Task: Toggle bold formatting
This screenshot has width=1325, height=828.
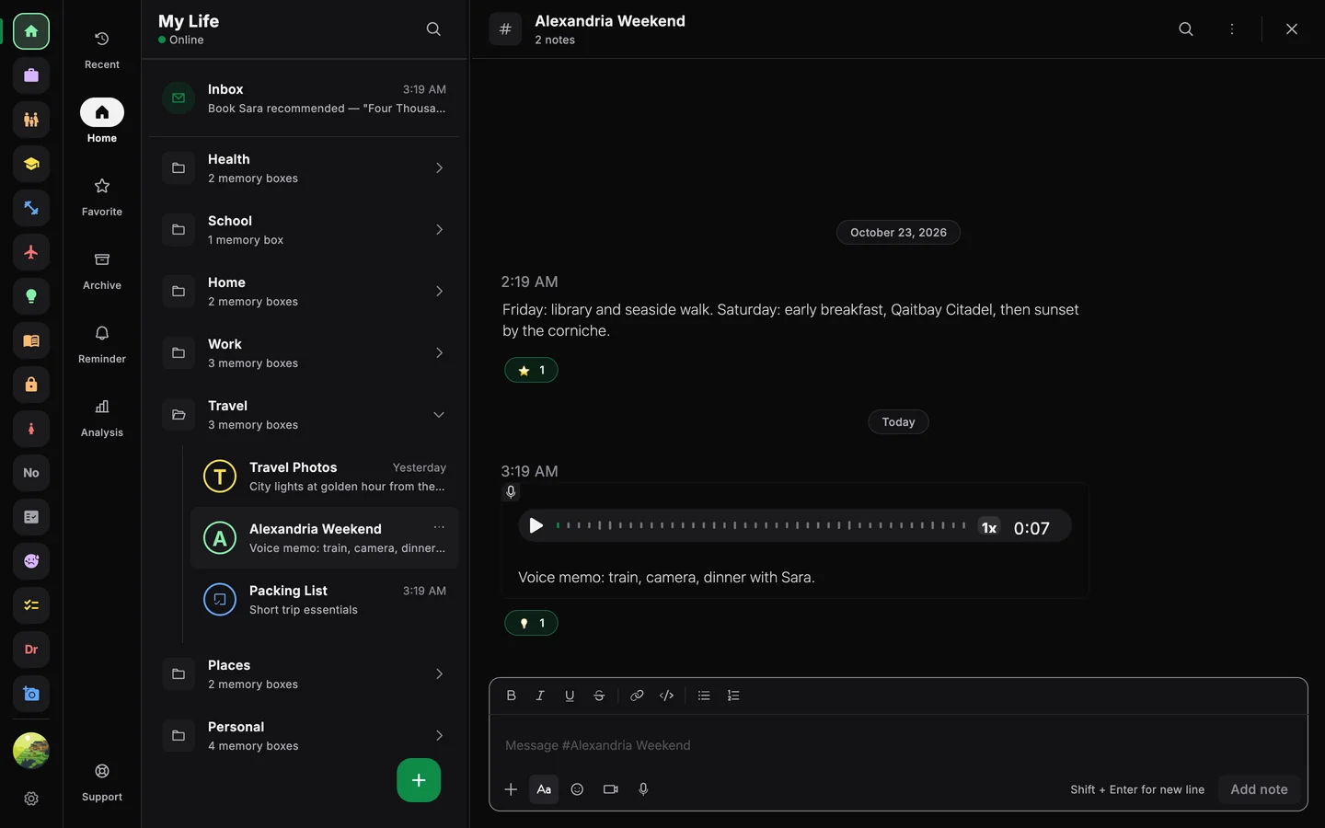Action: click(512, 696)
